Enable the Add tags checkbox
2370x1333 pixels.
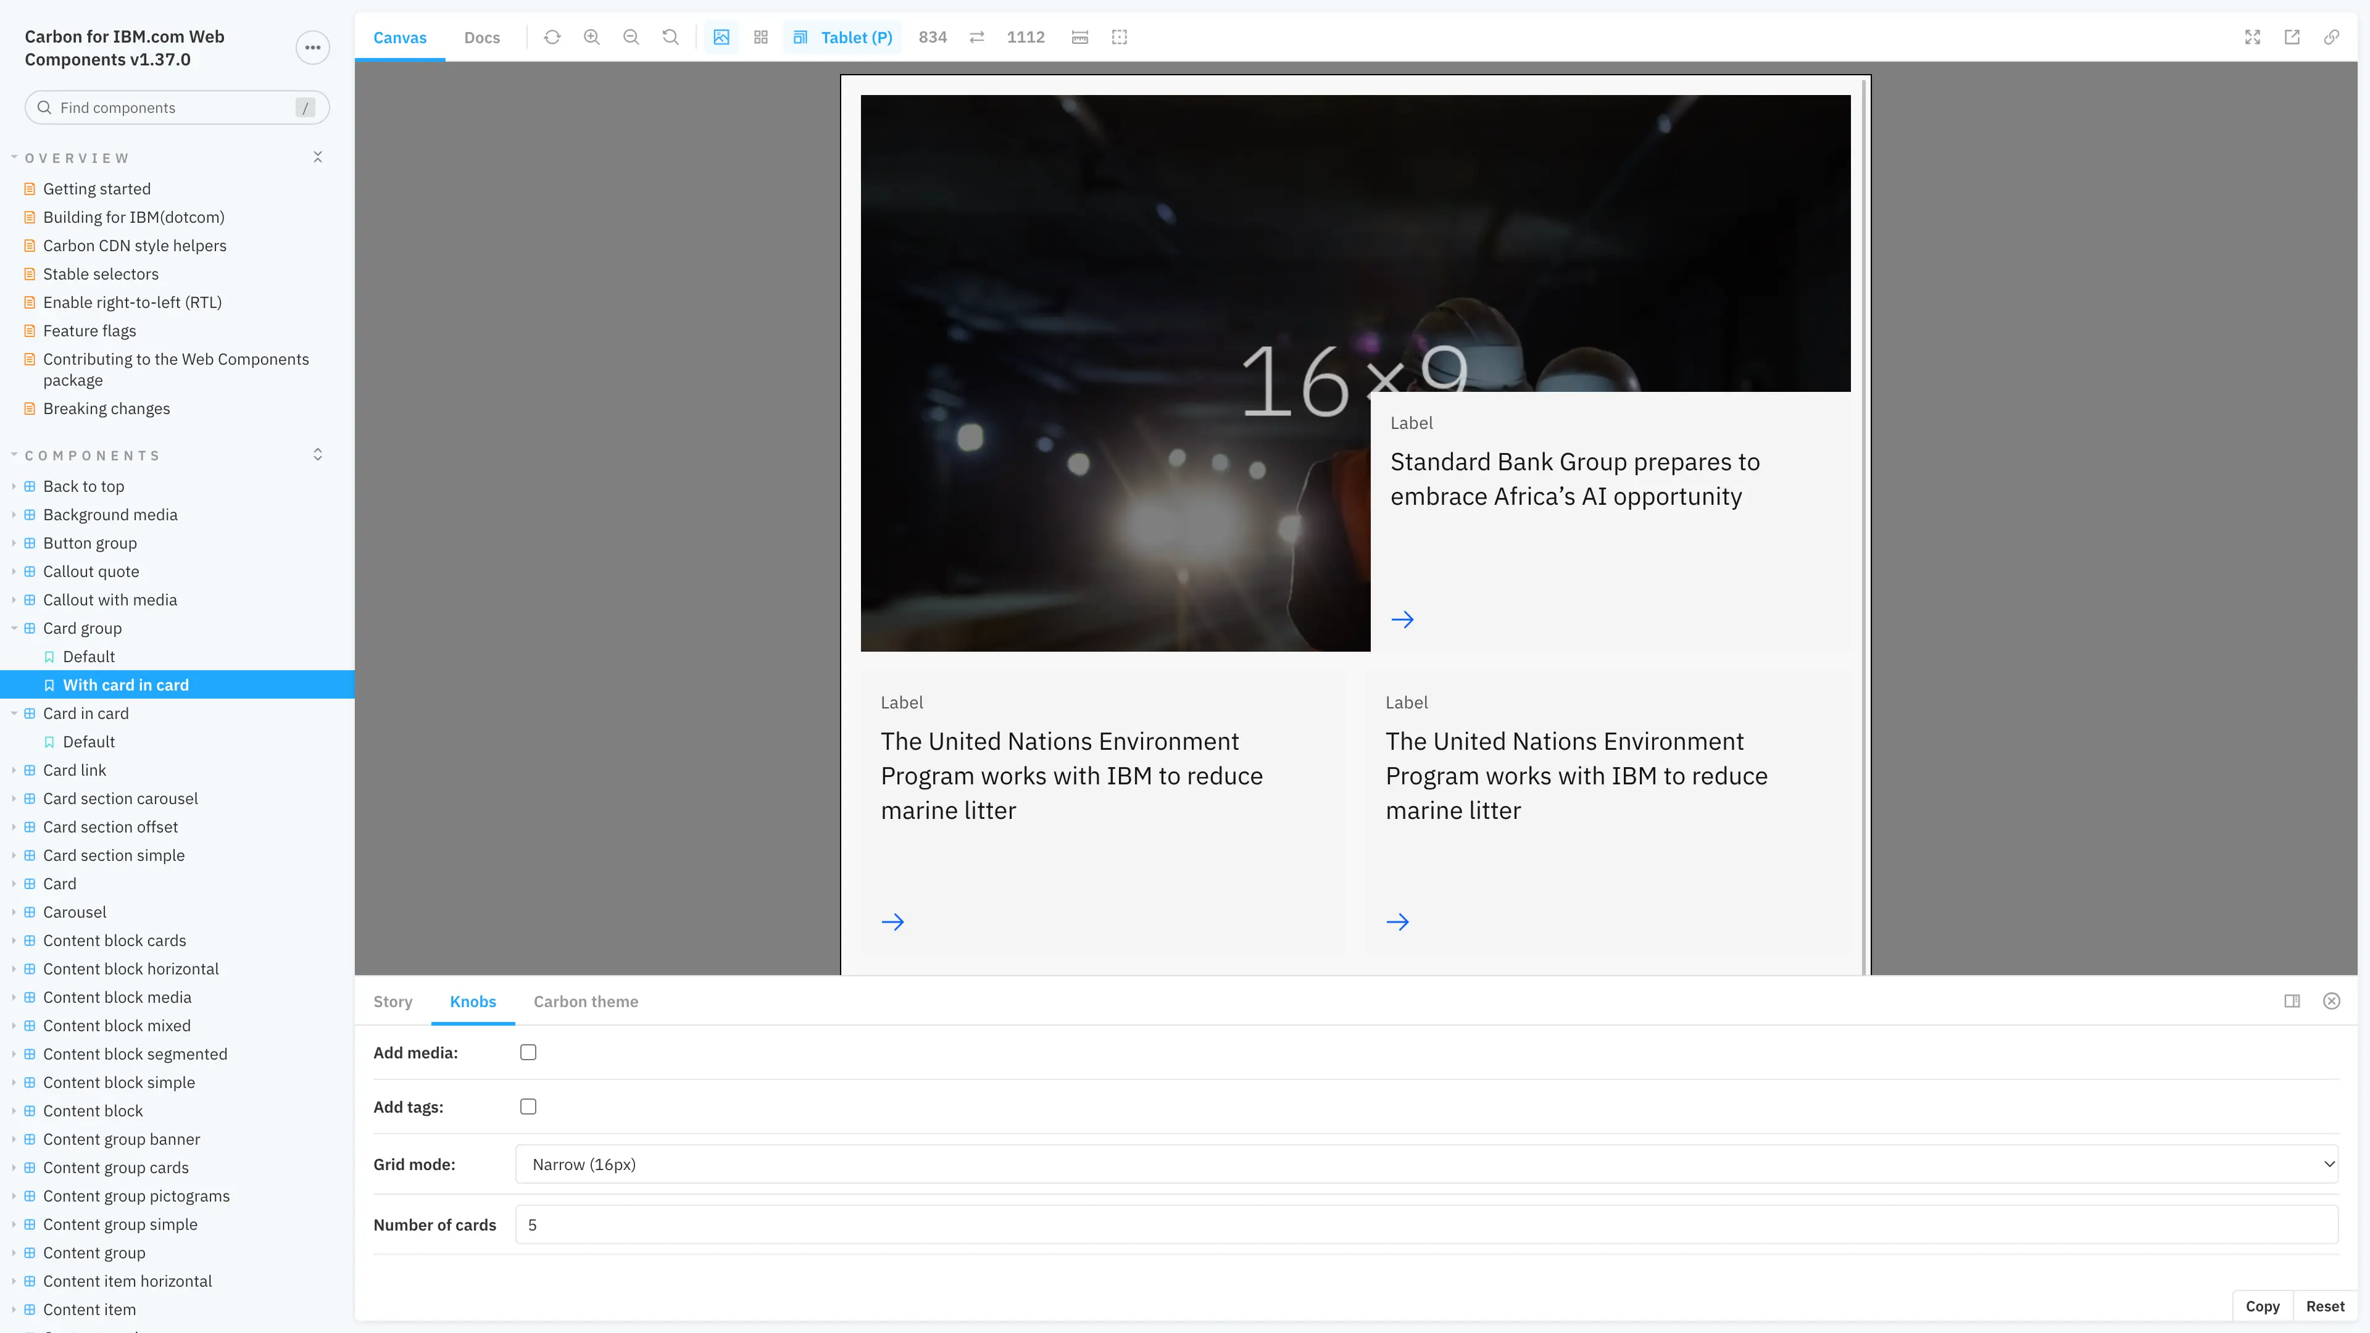[528, 1107]
